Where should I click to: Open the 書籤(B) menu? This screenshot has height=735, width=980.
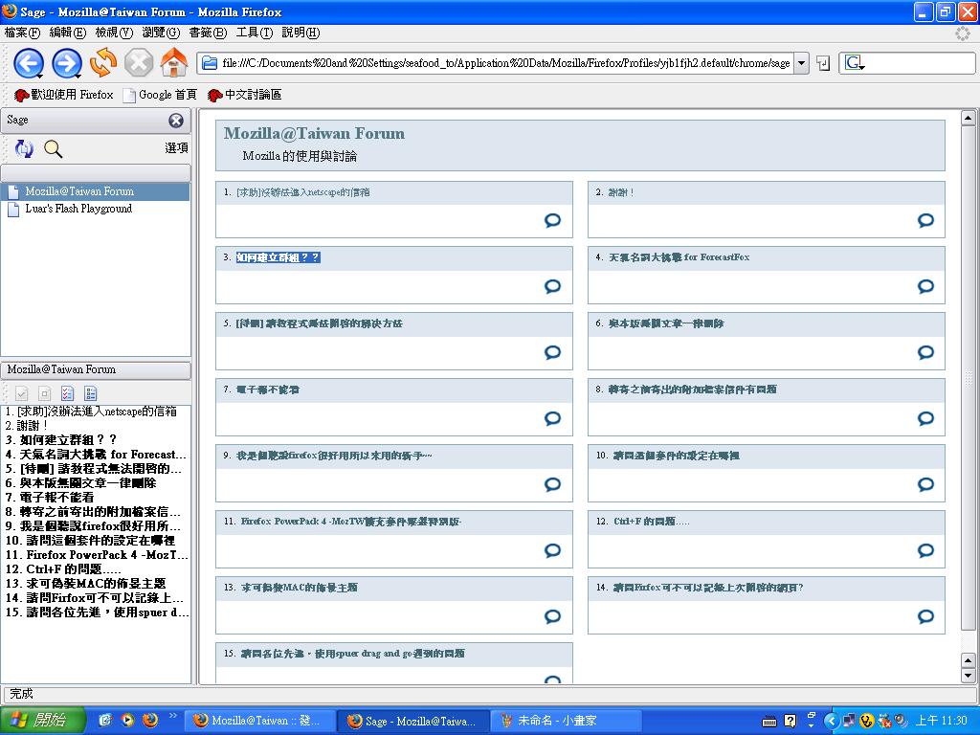[x=208, y=33]
